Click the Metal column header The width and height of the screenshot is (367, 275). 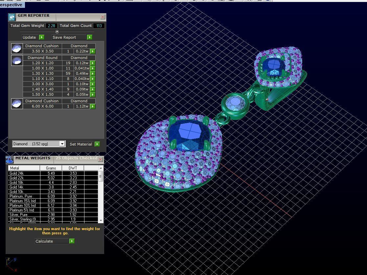[24, 168]
